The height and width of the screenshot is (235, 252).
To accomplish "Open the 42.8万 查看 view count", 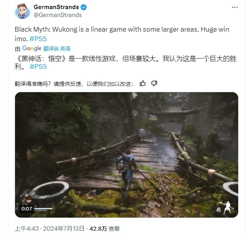I will (x=104, y=228).
